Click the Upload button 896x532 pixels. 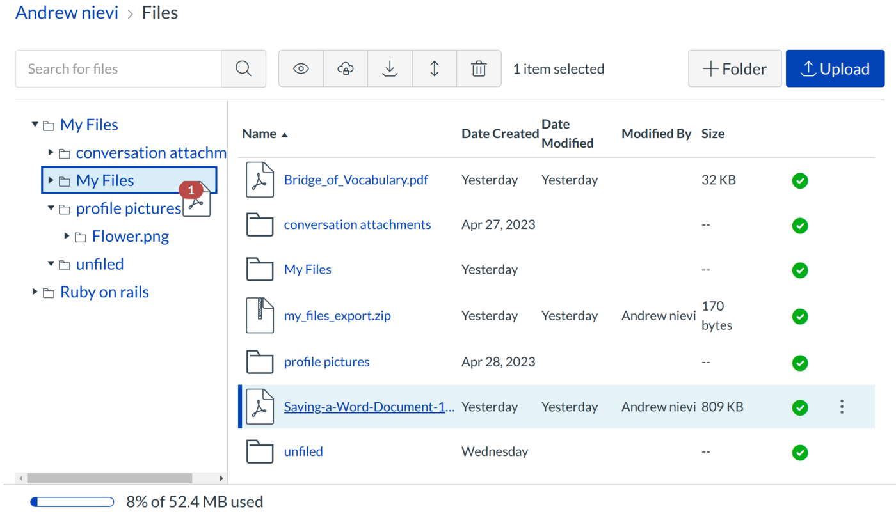click(x=835, y=68)
